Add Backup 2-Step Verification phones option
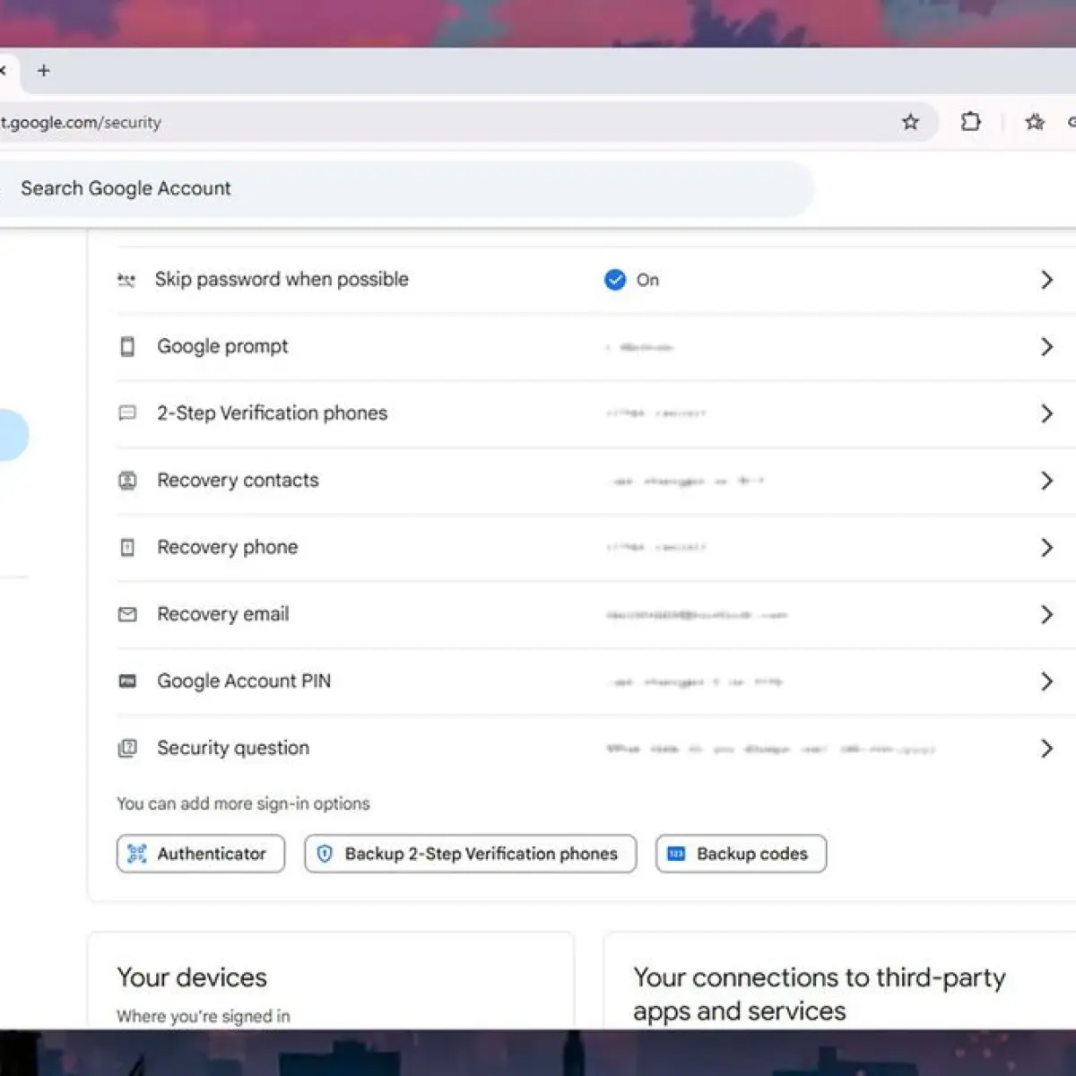The height and width of the screenshot is (1076, 1076). 471,854
